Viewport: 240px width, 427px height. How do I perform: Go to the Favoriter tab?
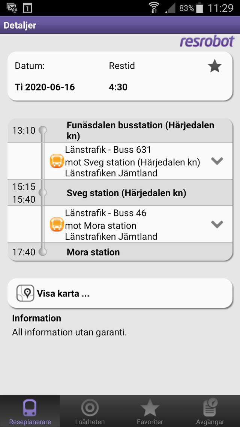150,411
